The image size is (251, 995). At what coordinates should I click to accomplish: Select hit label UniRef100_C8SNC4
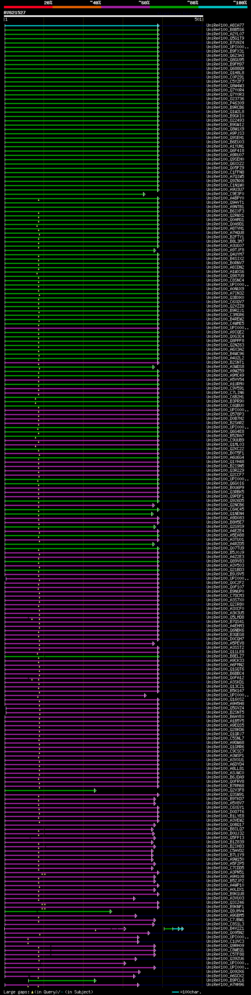(225, 280)
